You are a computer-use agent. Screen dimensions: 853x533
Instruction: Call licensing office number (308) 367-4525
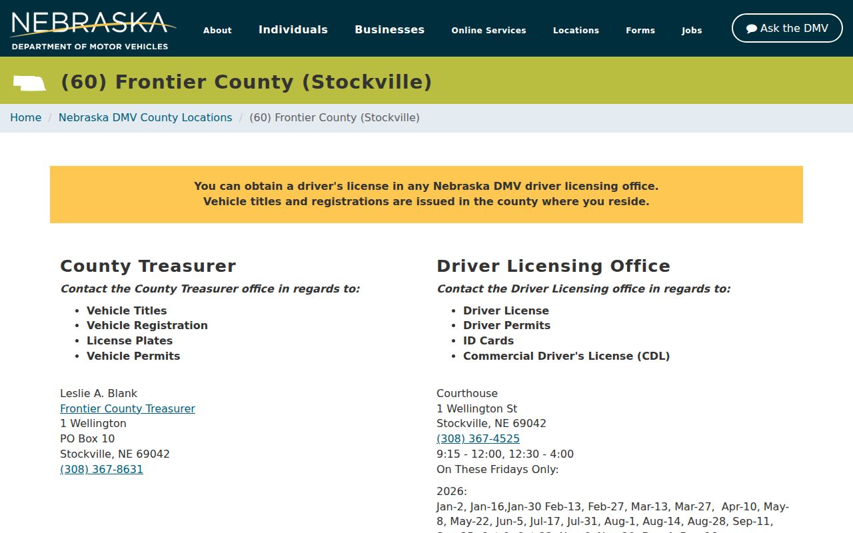point(478,438)
